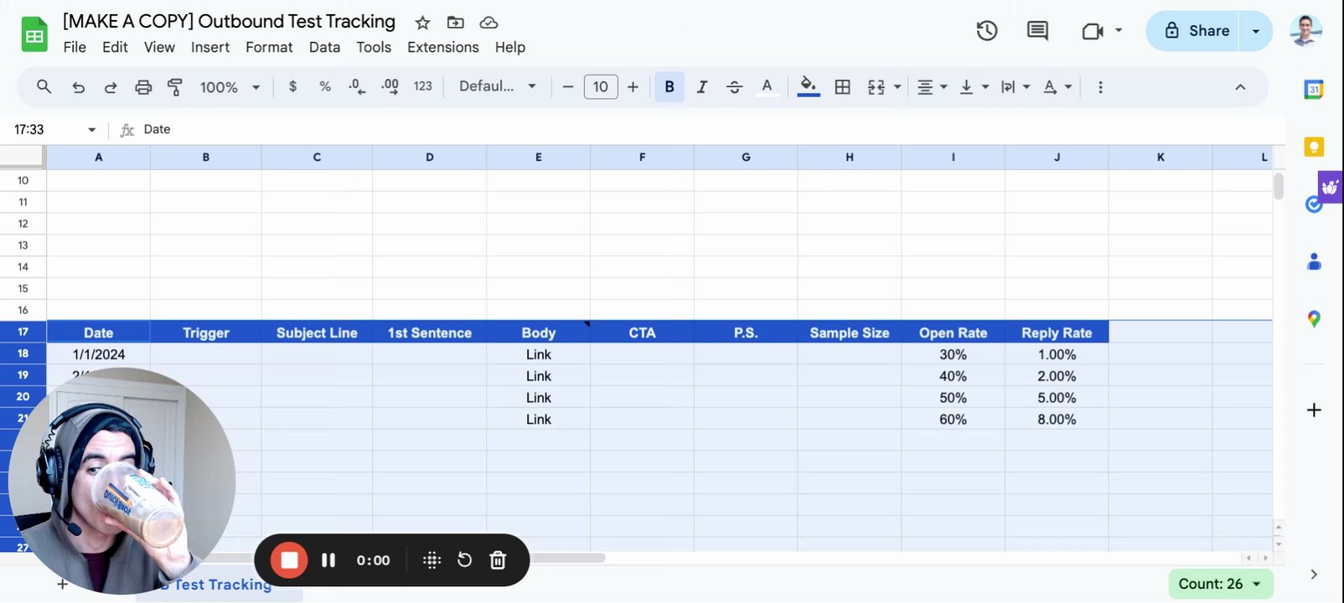
Task: Undo the last action
Action: tap(78, 87)
